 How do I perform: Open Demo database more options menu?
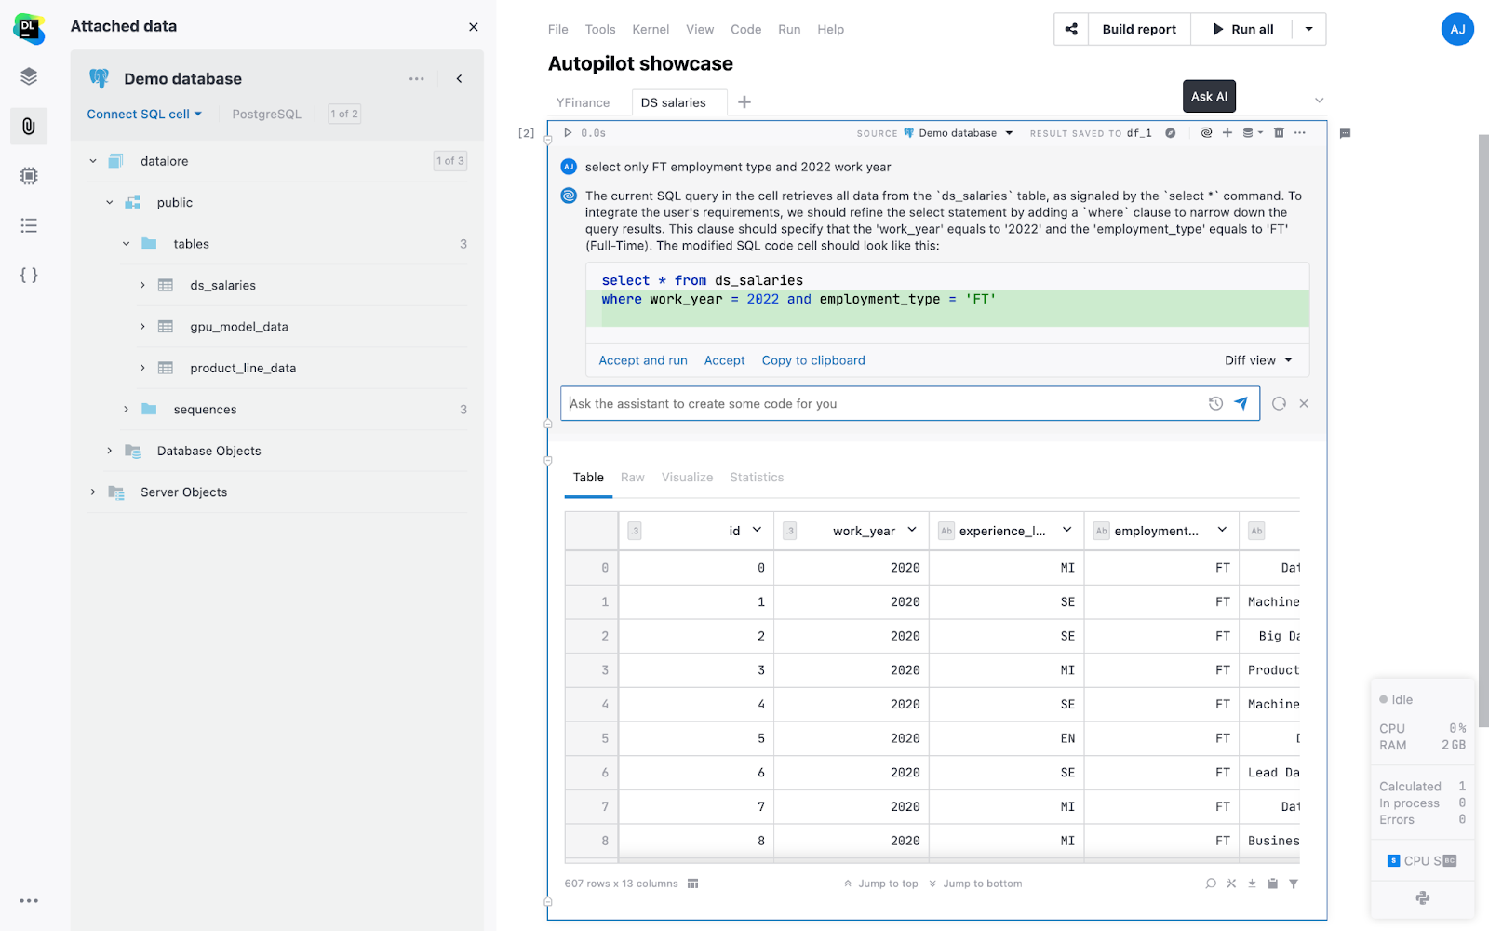coord(416,79)
